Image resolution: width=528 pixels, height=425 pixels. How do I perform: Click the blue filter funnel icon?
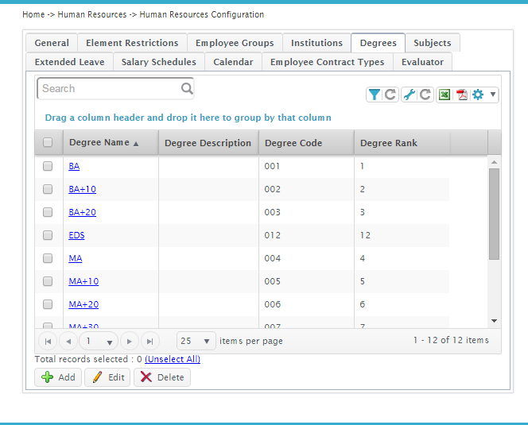tap(374, 95)
